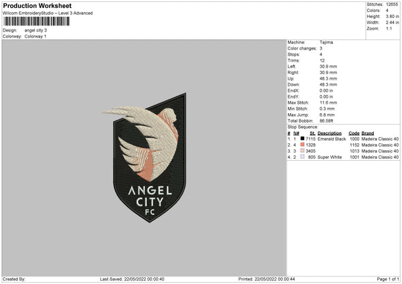Click the Max Jump value 6.8 mm
Image resolution: width=402 pixels, height=284 pixels.
coord(327,115)
